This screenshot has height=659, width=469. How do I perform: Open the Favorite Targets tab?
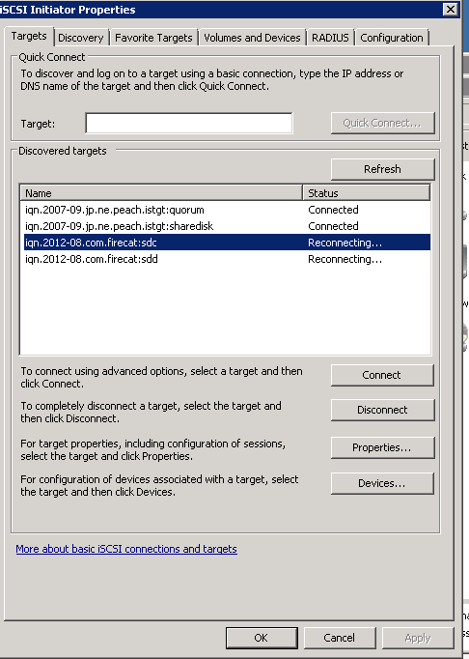[x=153, y=38]
